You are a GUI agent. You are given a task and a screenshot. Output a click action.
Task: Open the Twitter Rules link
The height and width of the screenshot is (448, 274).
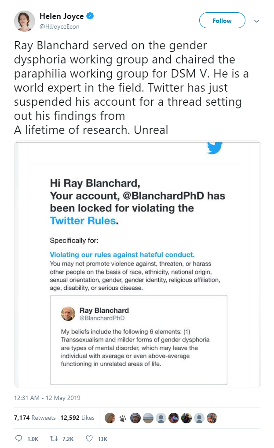pyautogui.click(x=83, y=221)
